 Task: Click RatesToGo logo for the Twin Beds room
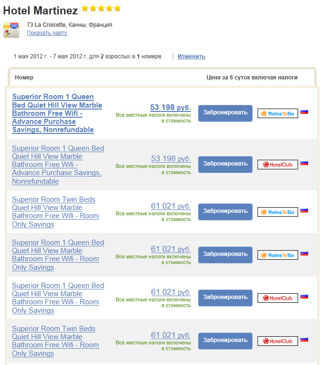point(278,212)
